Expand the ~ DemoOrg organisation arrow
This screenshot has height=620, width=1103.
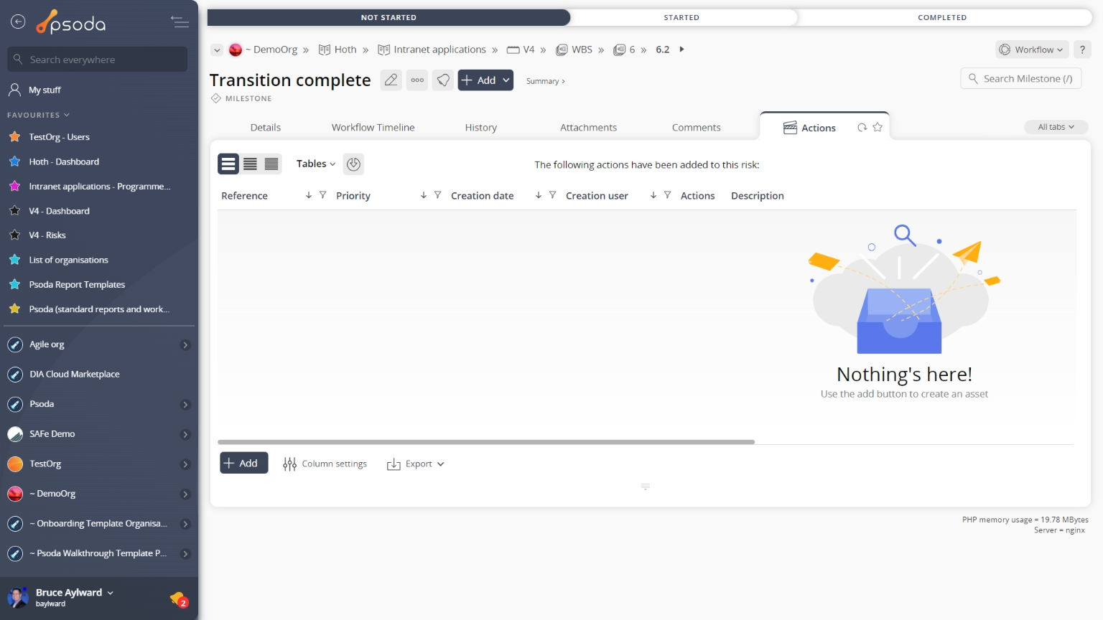[185, 494]
